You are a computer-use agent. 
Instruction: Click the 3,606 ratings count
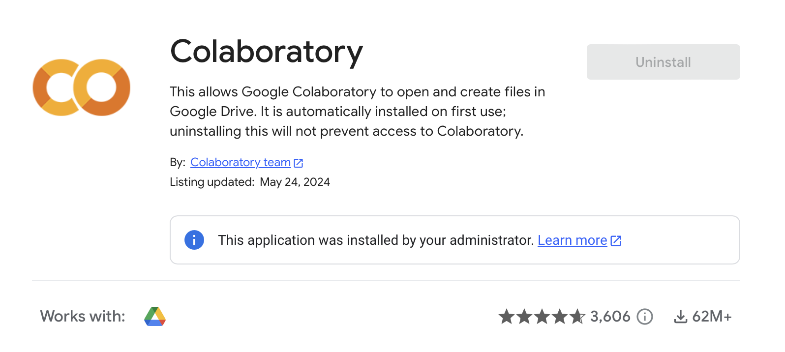(x=610, y=317)
